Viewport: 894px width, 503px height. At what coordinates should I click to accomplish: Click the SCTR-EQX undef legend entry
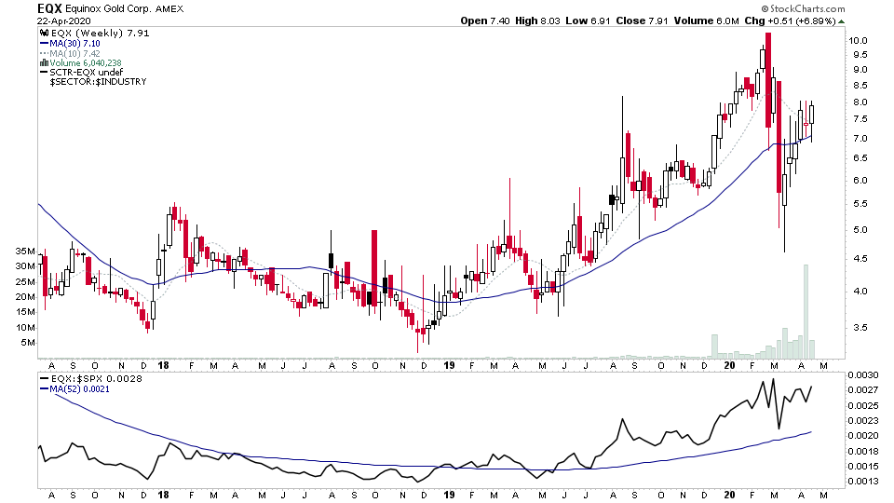click(86, 73)
